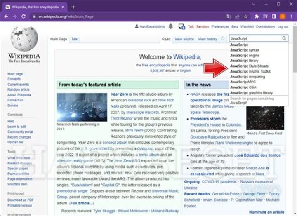Switch to the Read tab

tap(166, 39)
